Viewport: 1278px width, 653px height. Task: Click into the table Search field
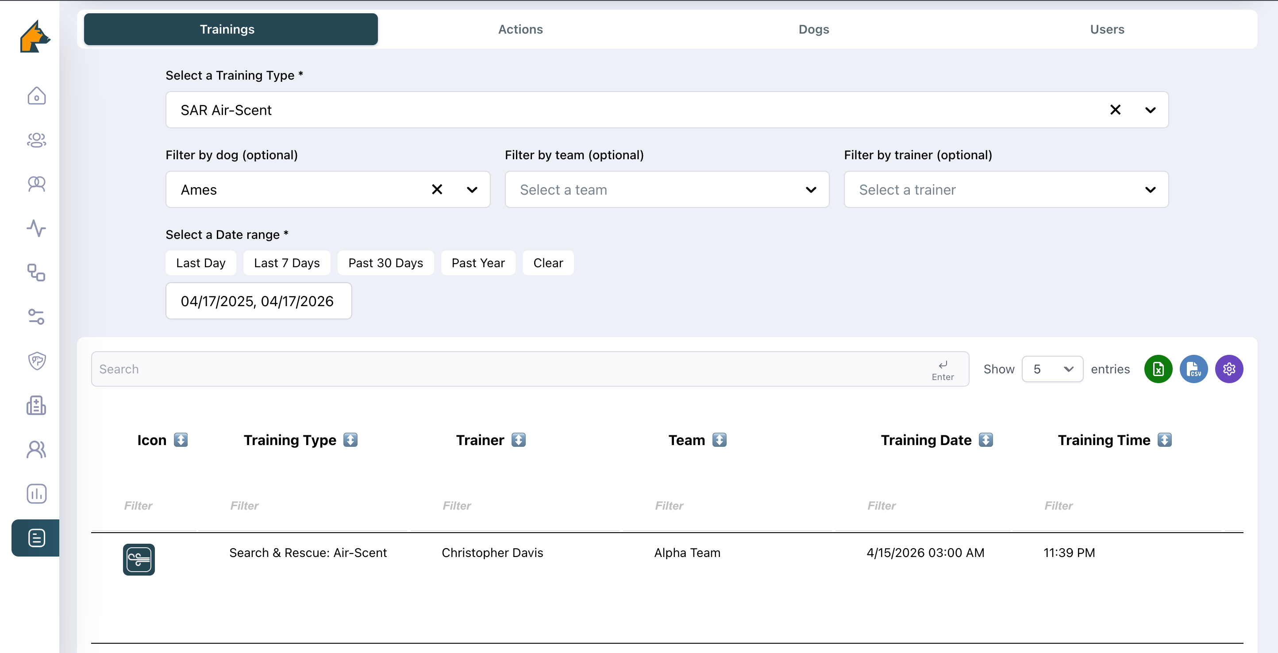click(x=511, y=369)
